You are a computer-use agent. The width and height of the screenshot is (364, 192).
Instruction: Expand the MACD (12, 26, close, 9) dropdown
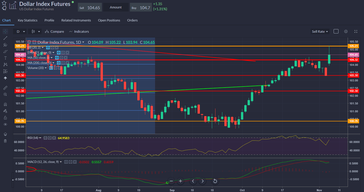pos(61,162)
